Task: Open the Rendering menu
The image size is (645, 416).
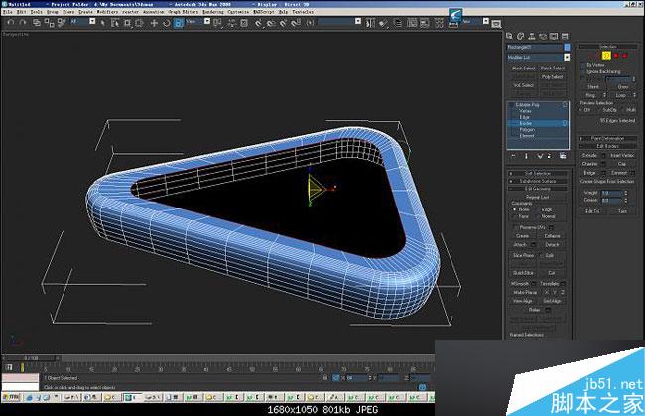Action: pyautogui.click(x=213, y=12)
